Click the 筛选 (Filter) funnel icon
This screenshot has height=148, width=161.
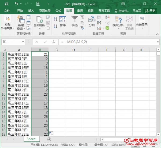[75, 19]
